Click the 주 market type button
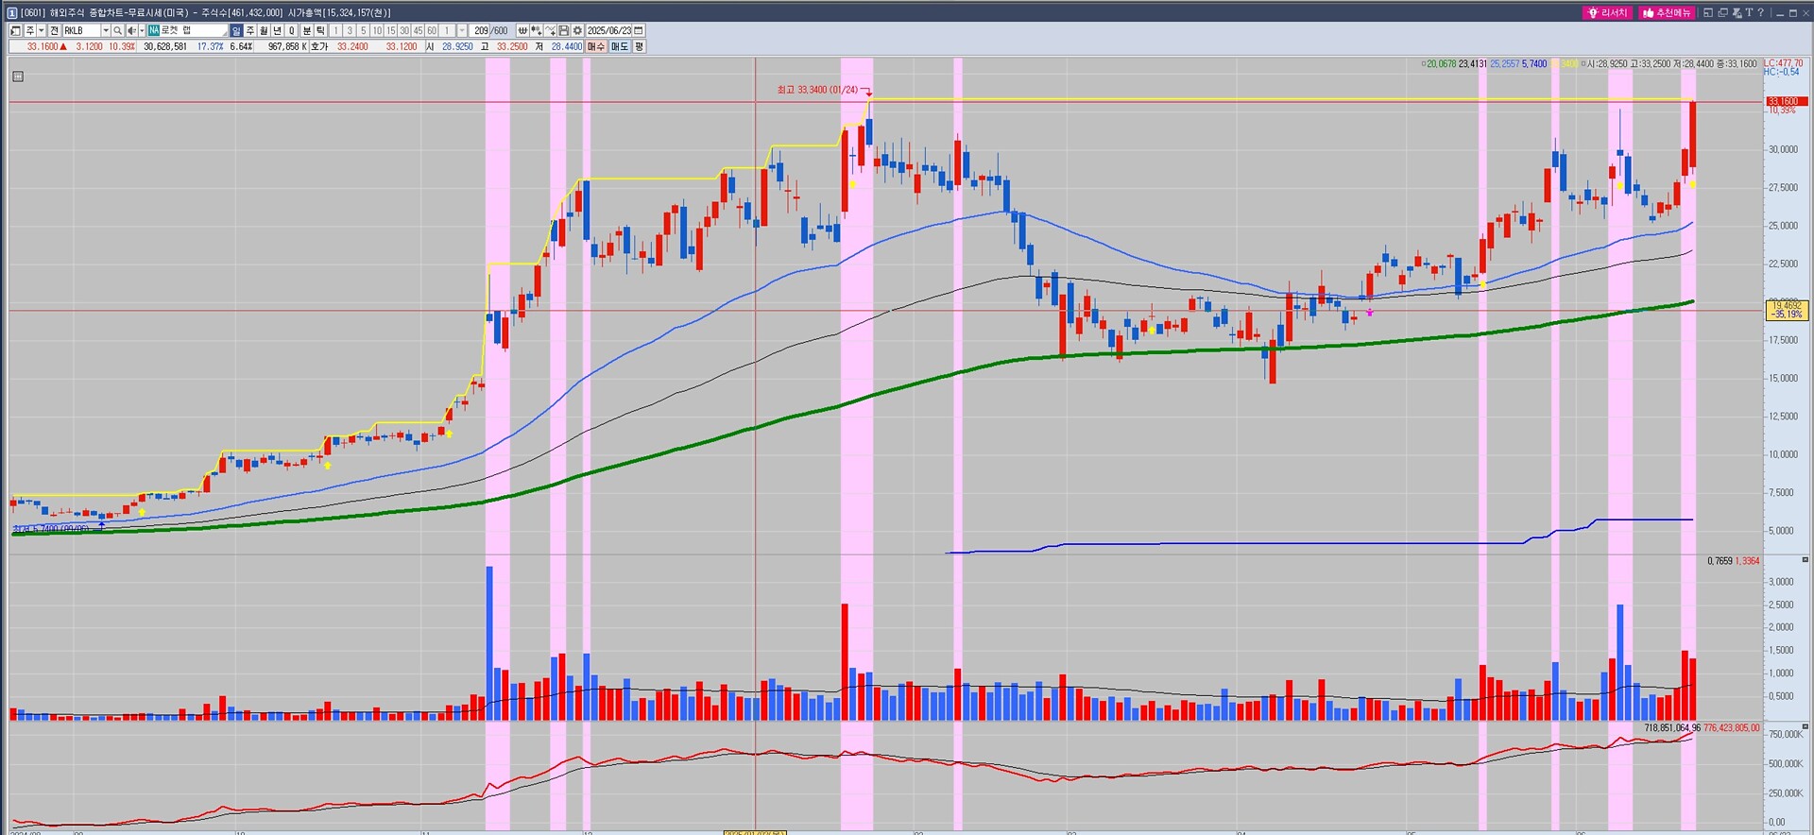 coord(30,30)
